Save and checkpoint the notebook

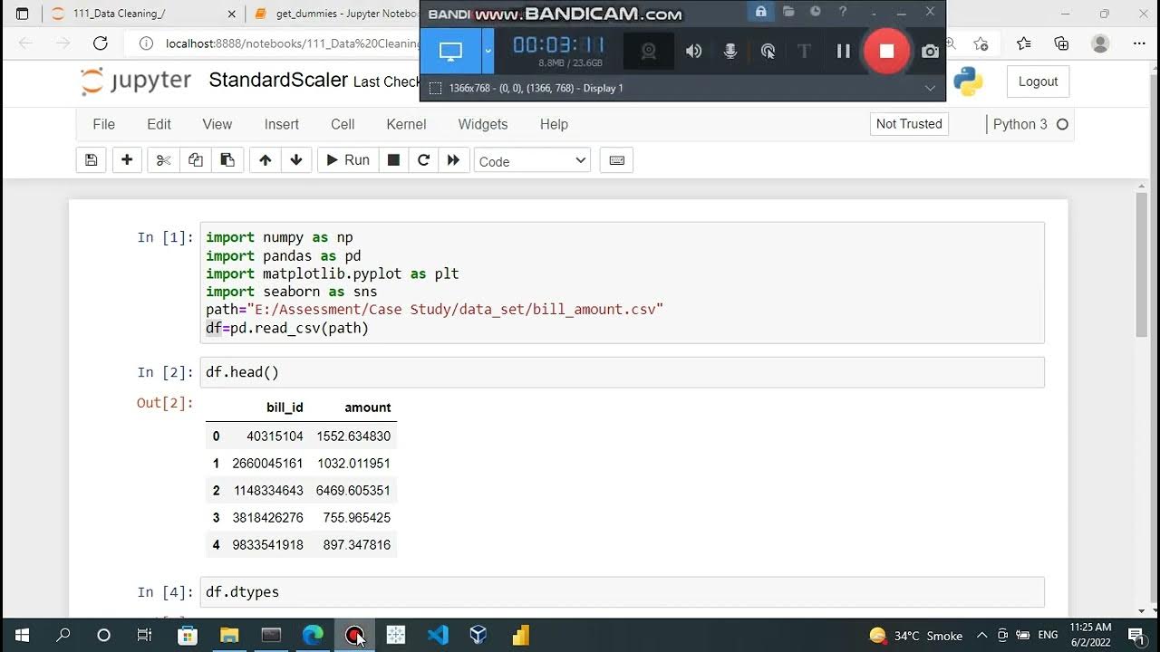[91, 160]
